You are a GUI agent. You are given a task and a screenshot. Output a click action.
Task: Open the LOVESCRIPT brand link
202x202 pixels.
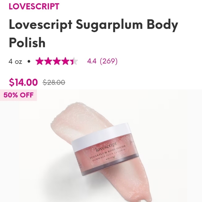[34, 6]
